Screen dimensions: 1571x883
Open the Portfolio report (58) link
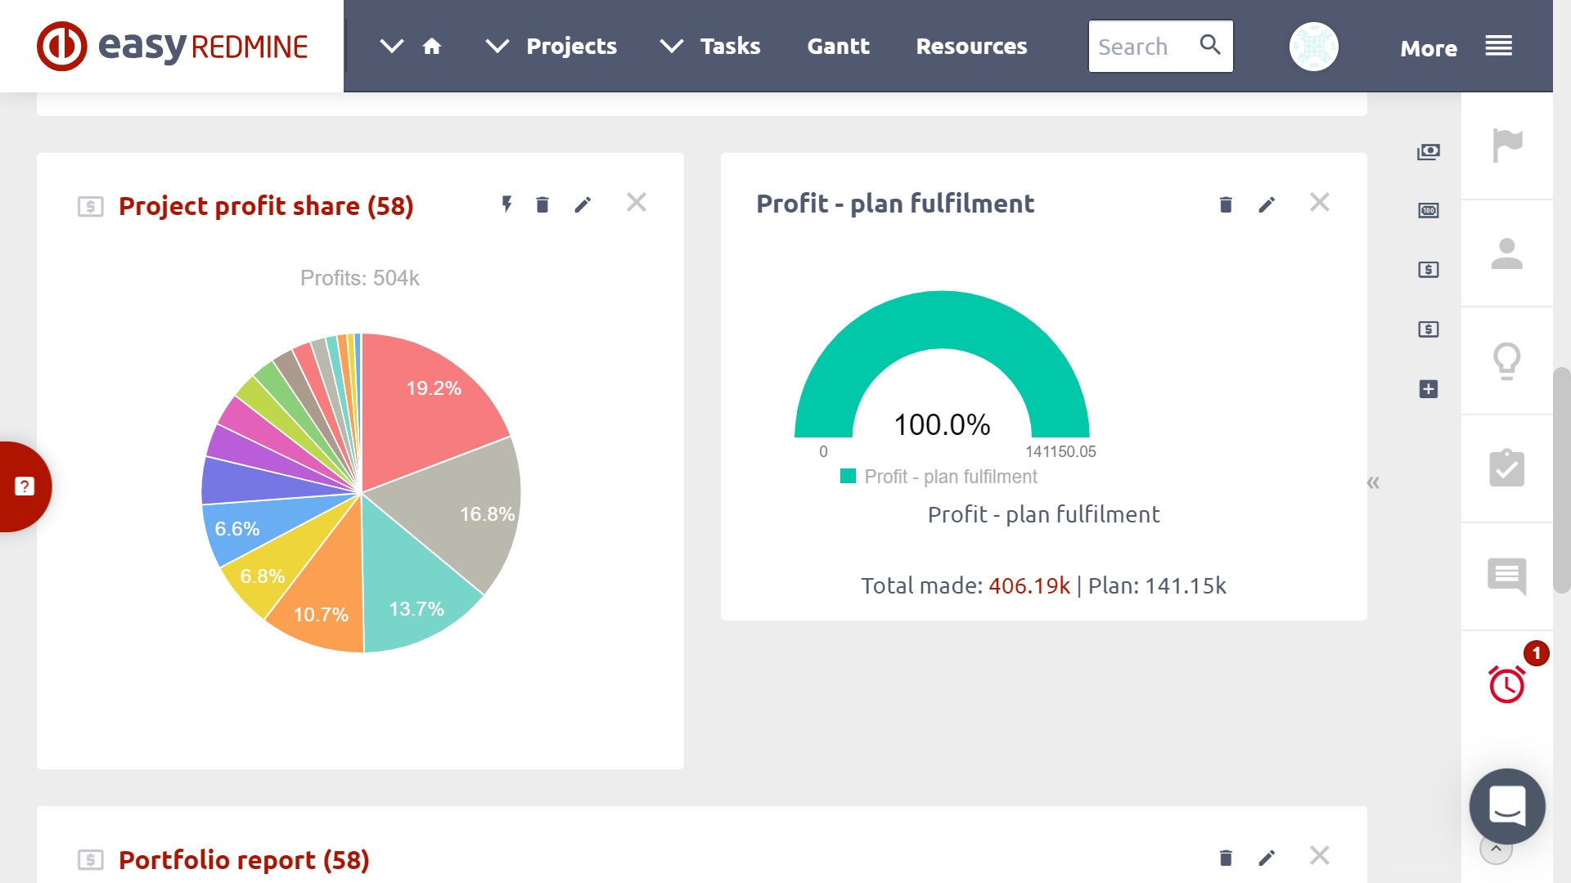[x=244, y=859]
